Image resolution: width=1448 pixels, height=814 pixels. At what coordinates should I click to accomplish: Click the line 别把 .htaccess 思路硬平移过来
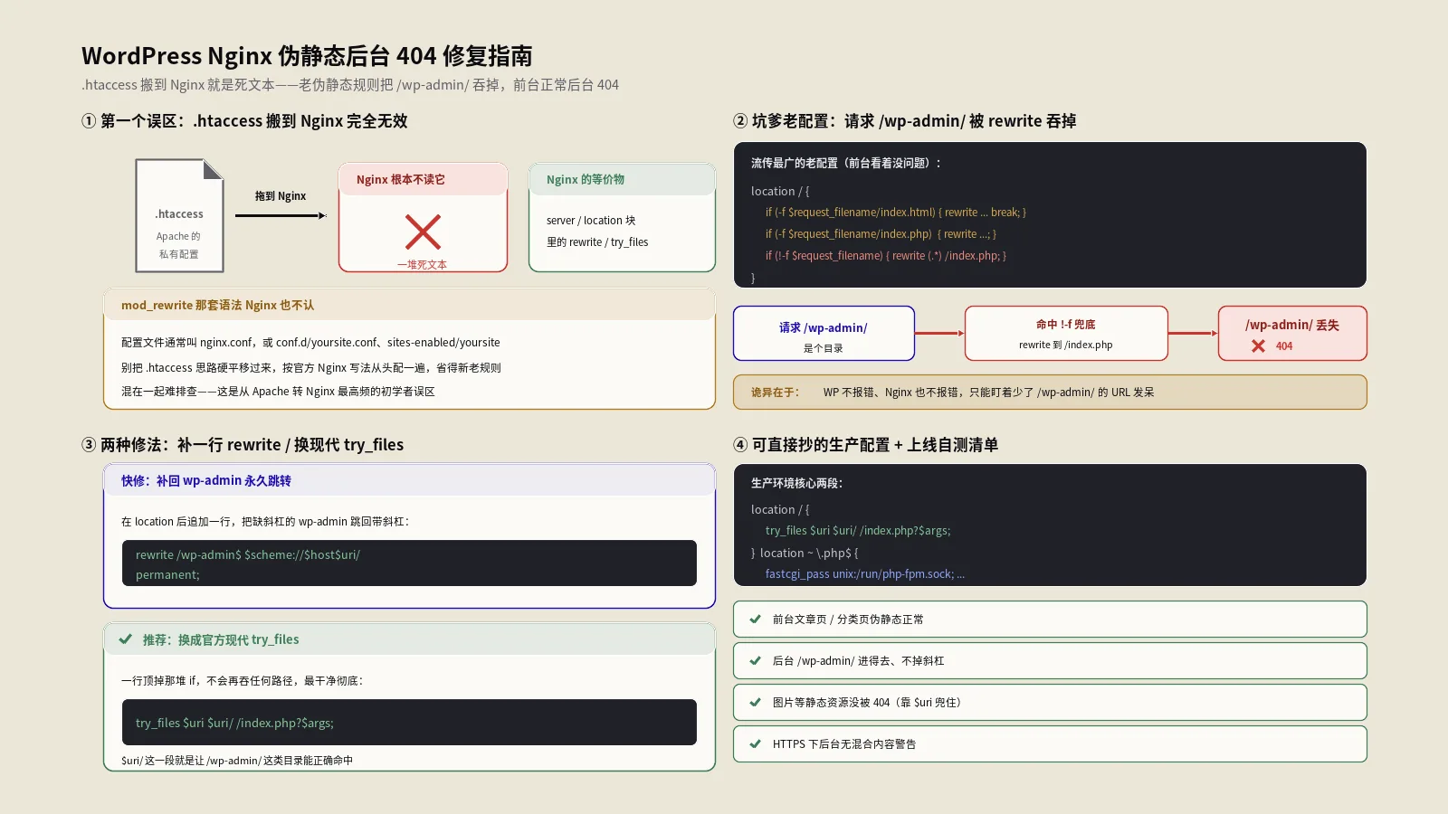point(310,368)
